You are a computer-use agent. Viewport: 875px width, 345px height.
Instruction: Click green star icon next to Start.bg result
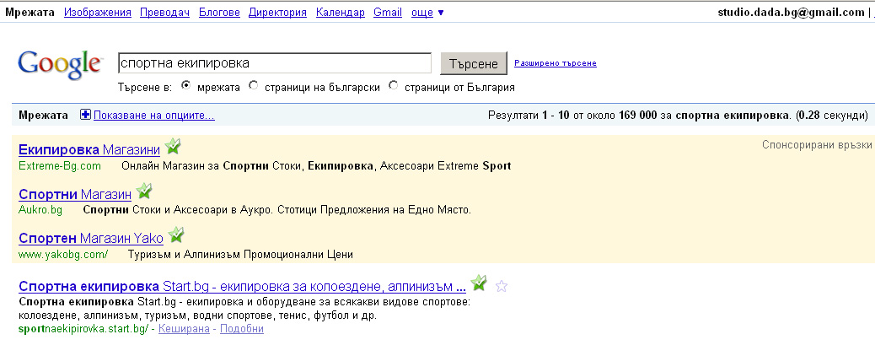click(x=479, y=283)
